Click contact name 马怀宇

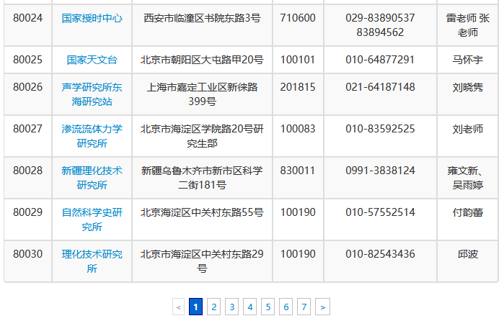click(468, 60)
